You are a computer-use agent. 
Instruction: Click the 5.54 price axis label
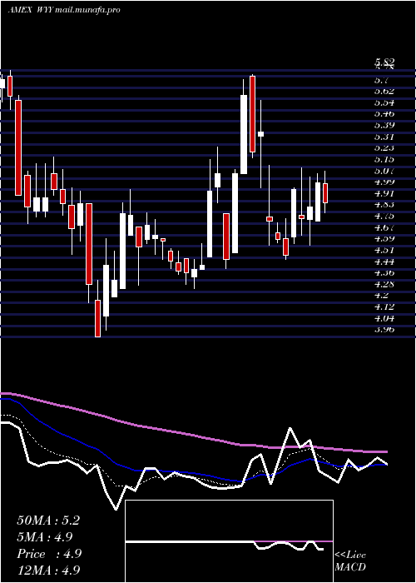[384, 102]
